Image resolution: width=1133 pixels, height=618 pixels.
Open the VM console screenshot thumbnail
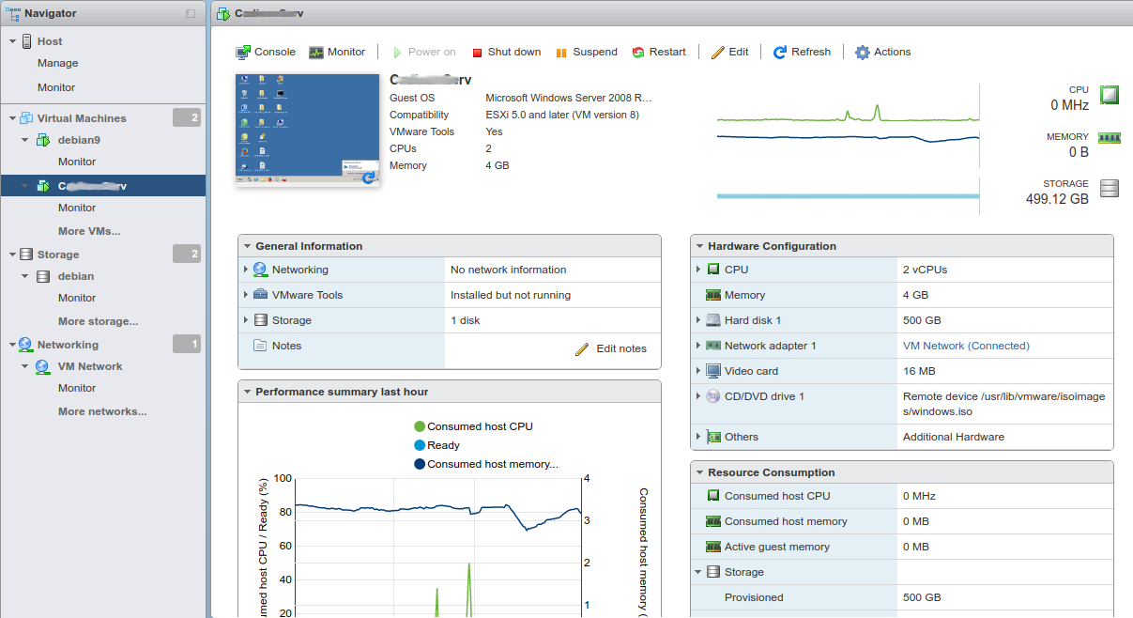[x=308, y=130]
